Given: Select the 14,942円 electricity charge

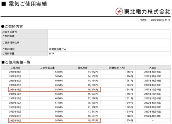Looking at the screenshot, I should 93,72.
